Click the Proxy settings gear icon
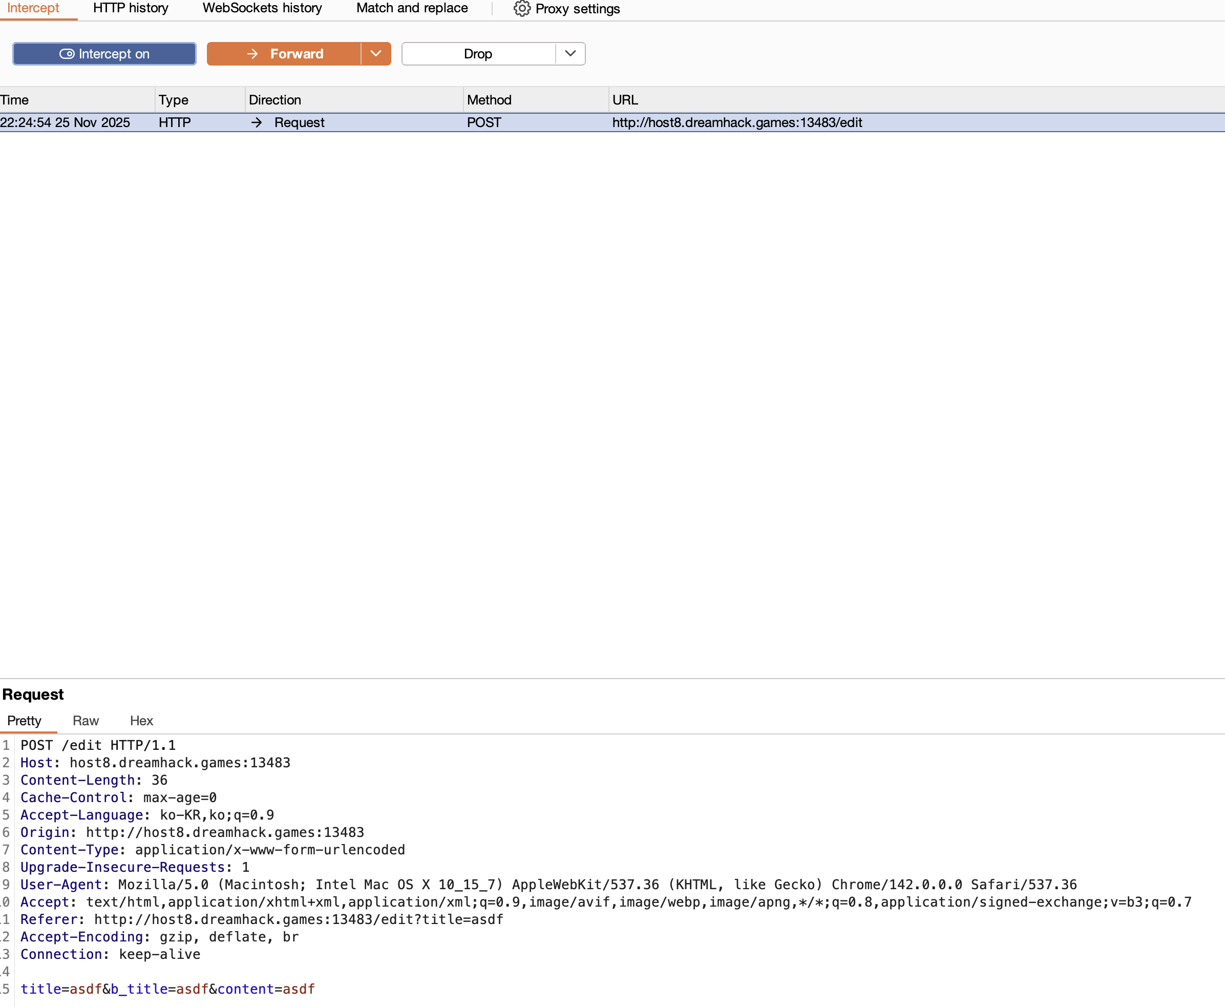Image resolution: width=1225 pixels, height=1007 pixels. (x=521, y=9)
